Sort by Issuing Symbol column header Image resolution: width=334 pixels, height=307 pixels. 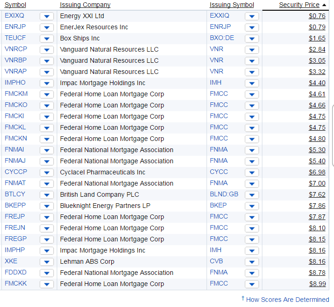(x=232, y=5)
